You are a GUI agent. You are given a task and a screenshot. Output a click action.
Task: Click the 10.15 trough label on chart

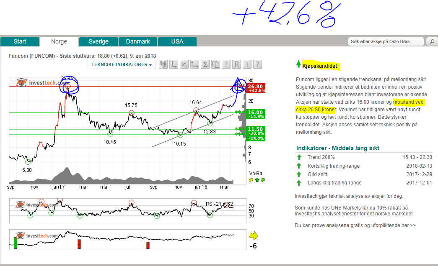pyautogui.click(x=180, y=144)
